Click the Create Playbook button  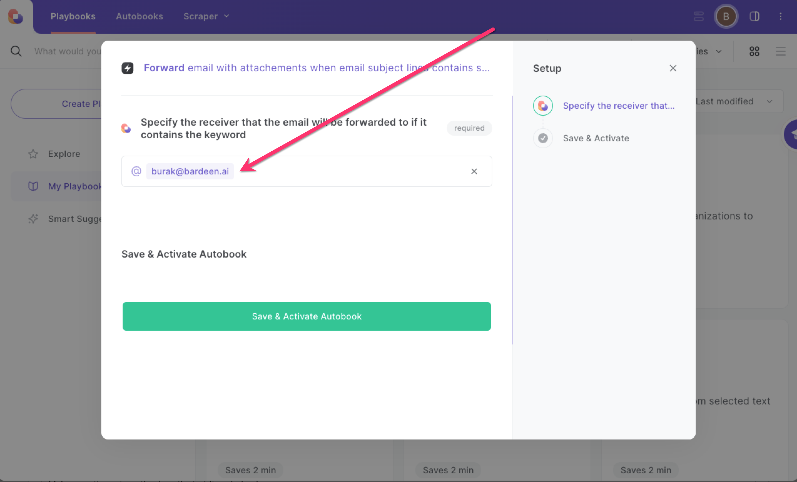57,104
